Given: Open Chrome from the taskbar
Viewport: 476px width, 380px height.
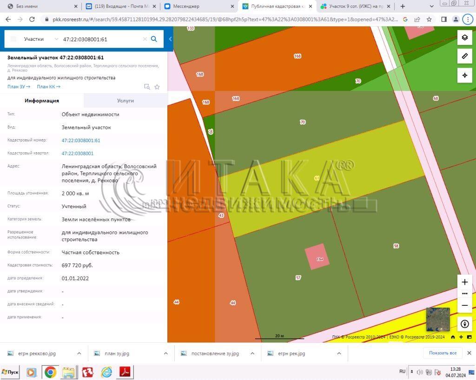Looking at the screenshot, I should [50, 372].
